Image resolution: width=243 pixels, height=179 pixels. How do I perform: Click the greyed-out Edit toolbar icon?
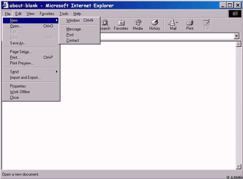(207, 23)
